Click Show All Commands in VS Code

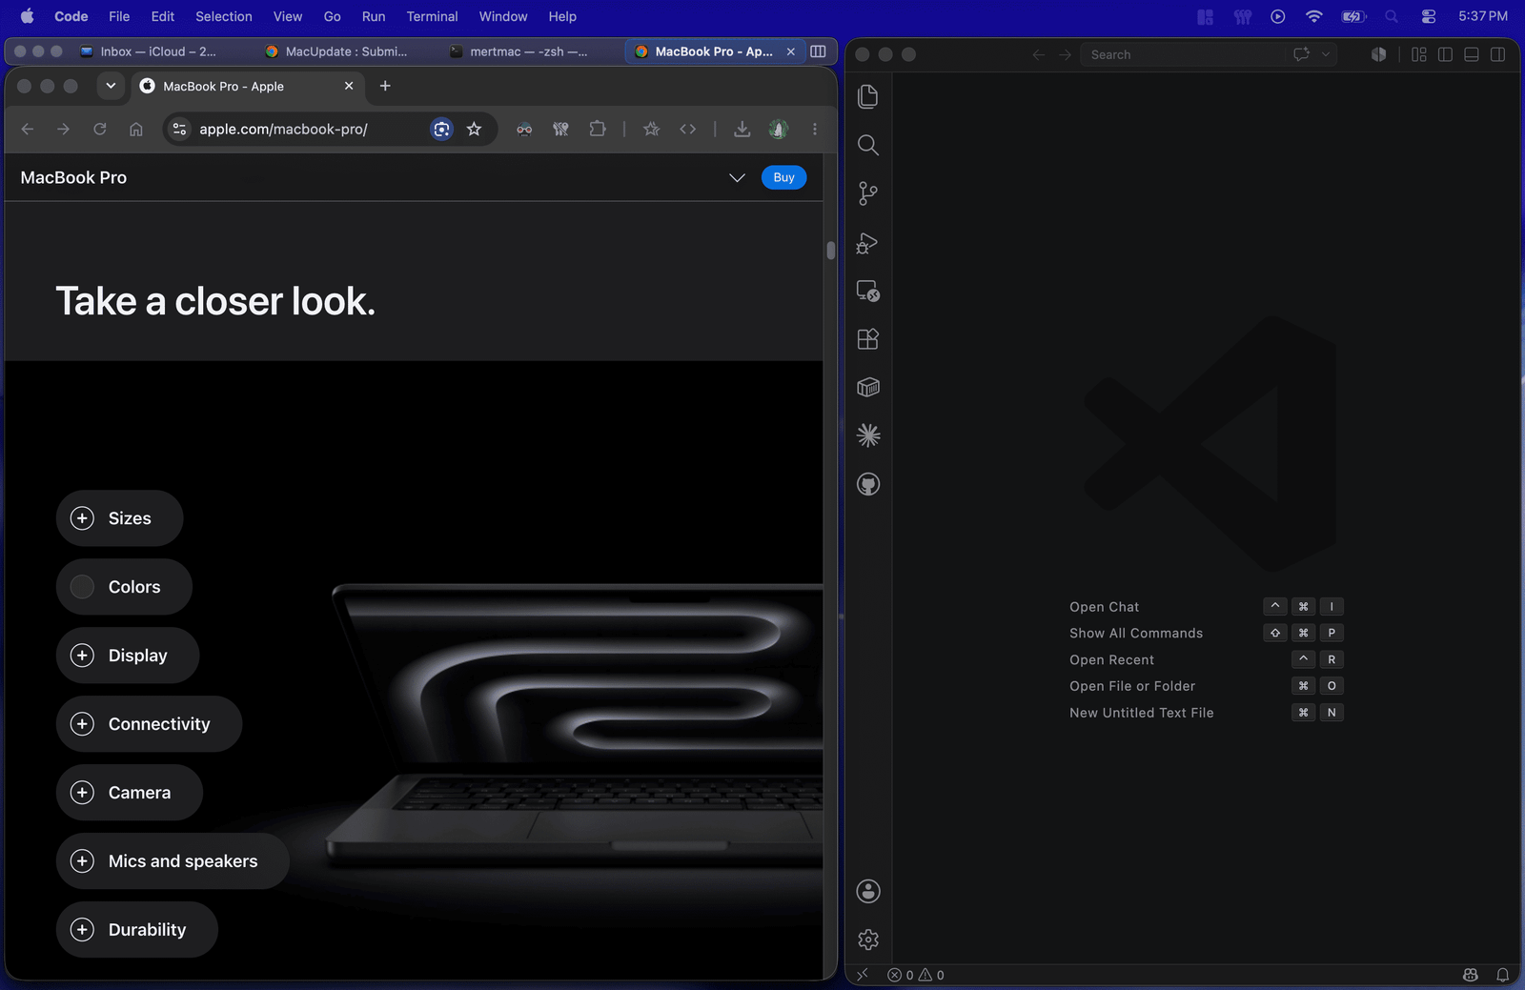point(1136,634)
